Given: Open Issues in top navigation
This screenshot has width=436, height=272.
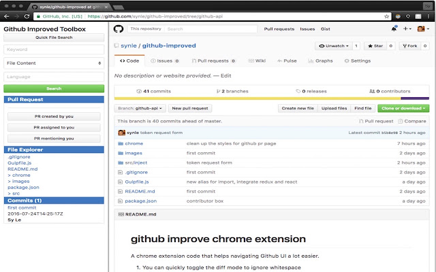Looking at the screenshot, I should tap(307, 29).
